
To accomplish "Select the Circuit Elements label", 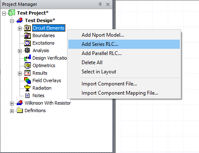I will point(49,28).
